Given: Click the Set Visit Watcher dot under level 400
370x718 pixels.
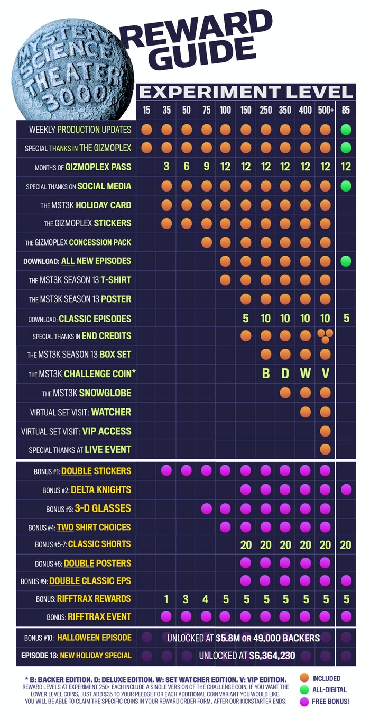Looking at the screenshot, I should (x=306, y=412).
